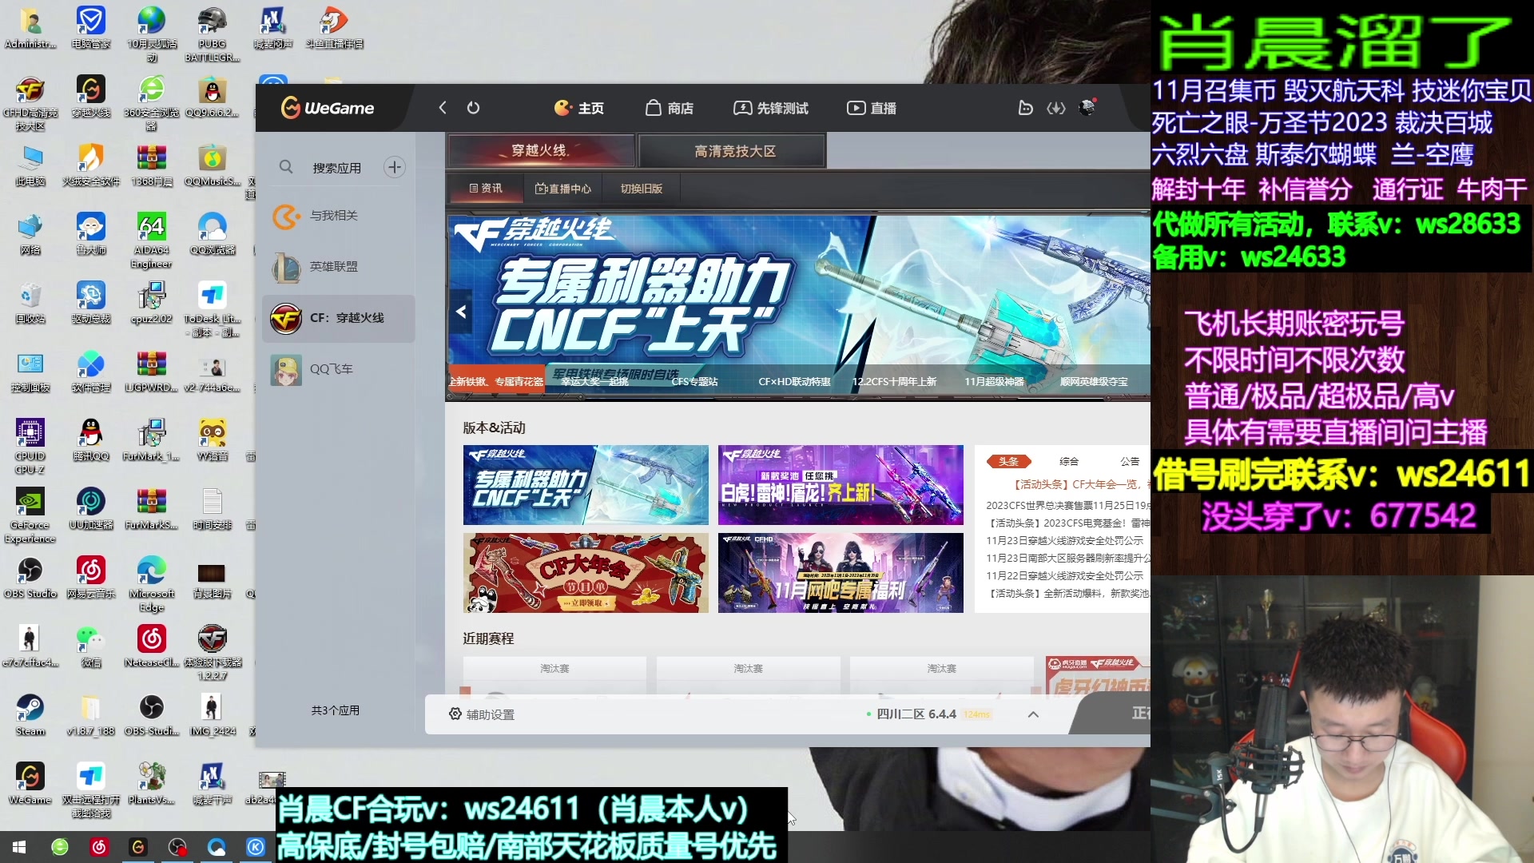Image resolution: width=1534 pixels, height=863 pixels.
Task: Open the 商店 store tab
Action: click(670, 108)
